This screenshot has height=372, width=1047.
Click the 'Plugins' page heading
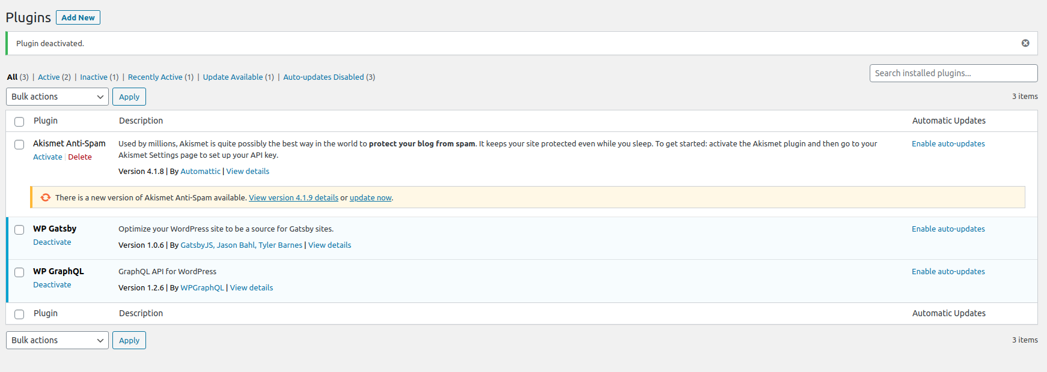(x=28, y=17)
